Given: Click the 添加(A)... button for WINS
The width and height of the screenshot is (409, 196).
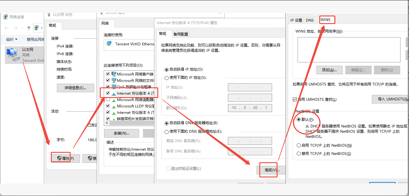Looking at the screenshot, I should [x=329, y=70].
